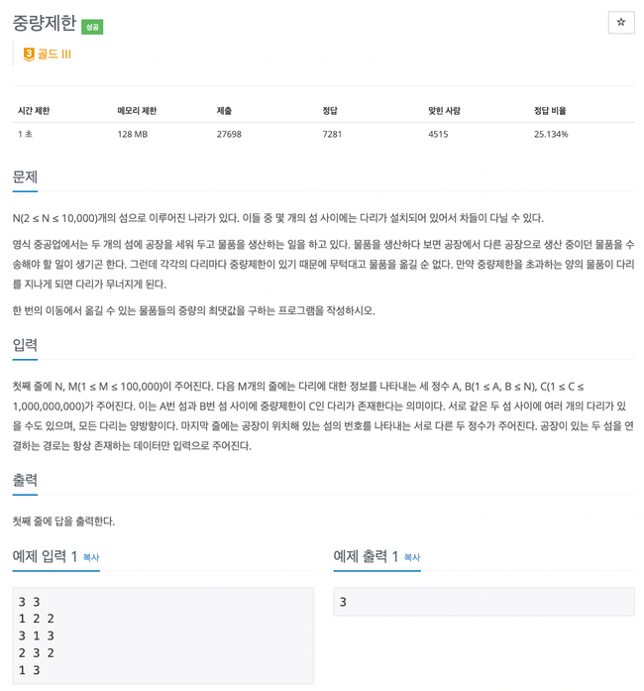Click the 맞힌 사람 count 4515
The image size is (644, 691).
440,134
